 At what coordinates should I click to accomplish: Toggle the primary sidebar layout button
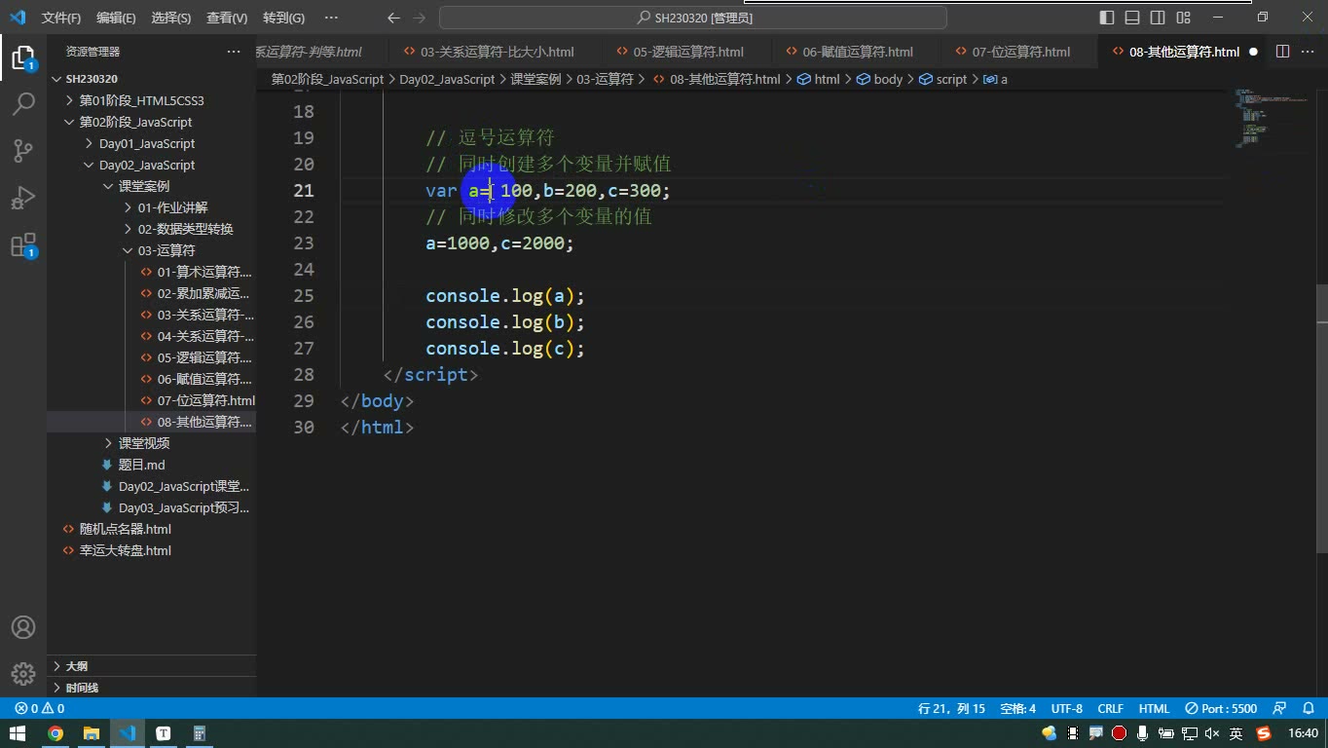click(x=1107, y=18)
